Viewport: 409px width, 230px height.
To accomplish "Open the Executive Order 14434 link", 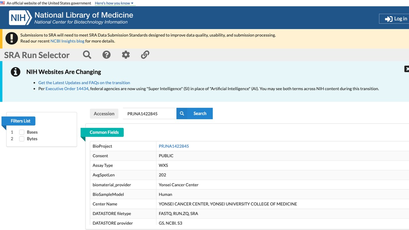I will pyautogui.click(x=67, y=89).
